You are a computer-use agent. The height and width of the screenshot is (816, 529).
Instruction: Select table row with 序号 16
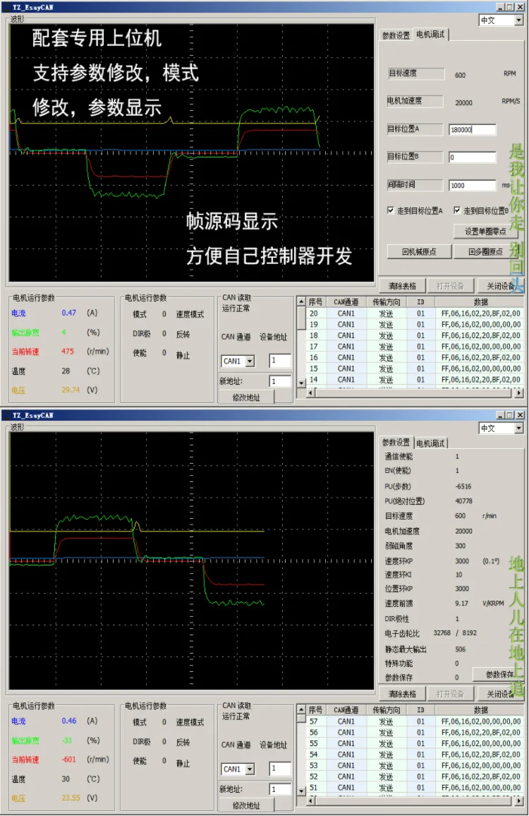(x=415, y=357)
